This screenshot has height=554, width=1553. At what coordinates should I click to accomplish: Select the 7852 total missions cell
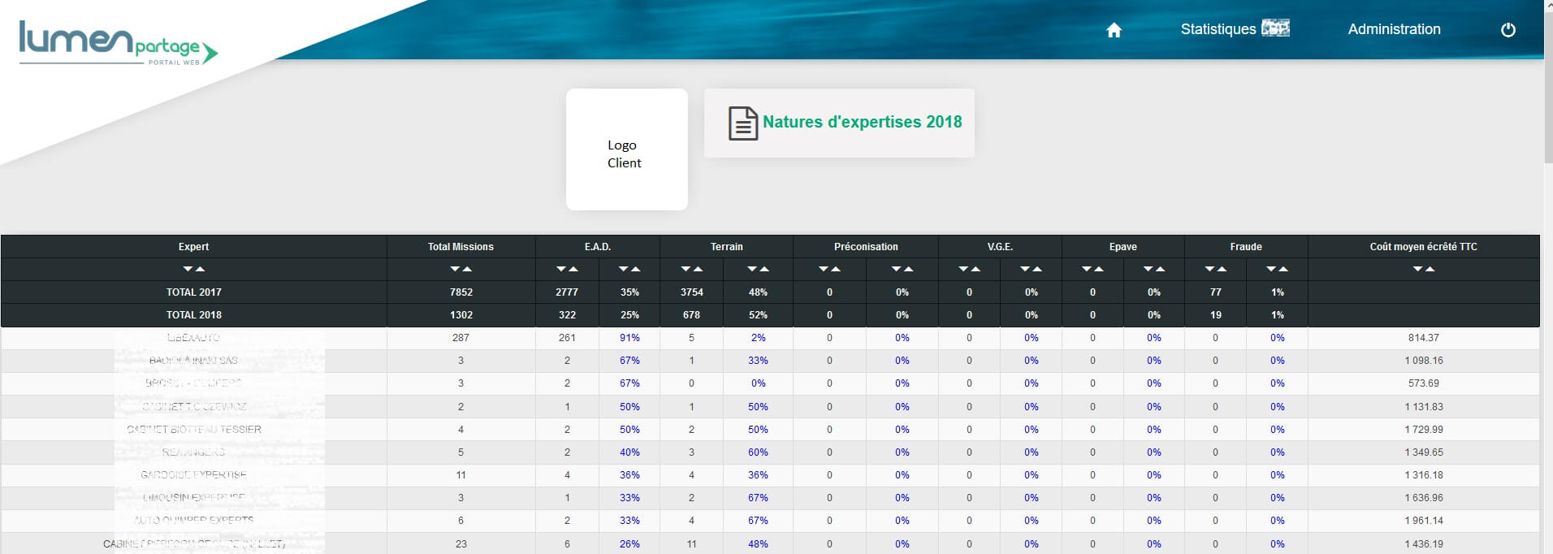pyautogui.click(x=461, y=292)
